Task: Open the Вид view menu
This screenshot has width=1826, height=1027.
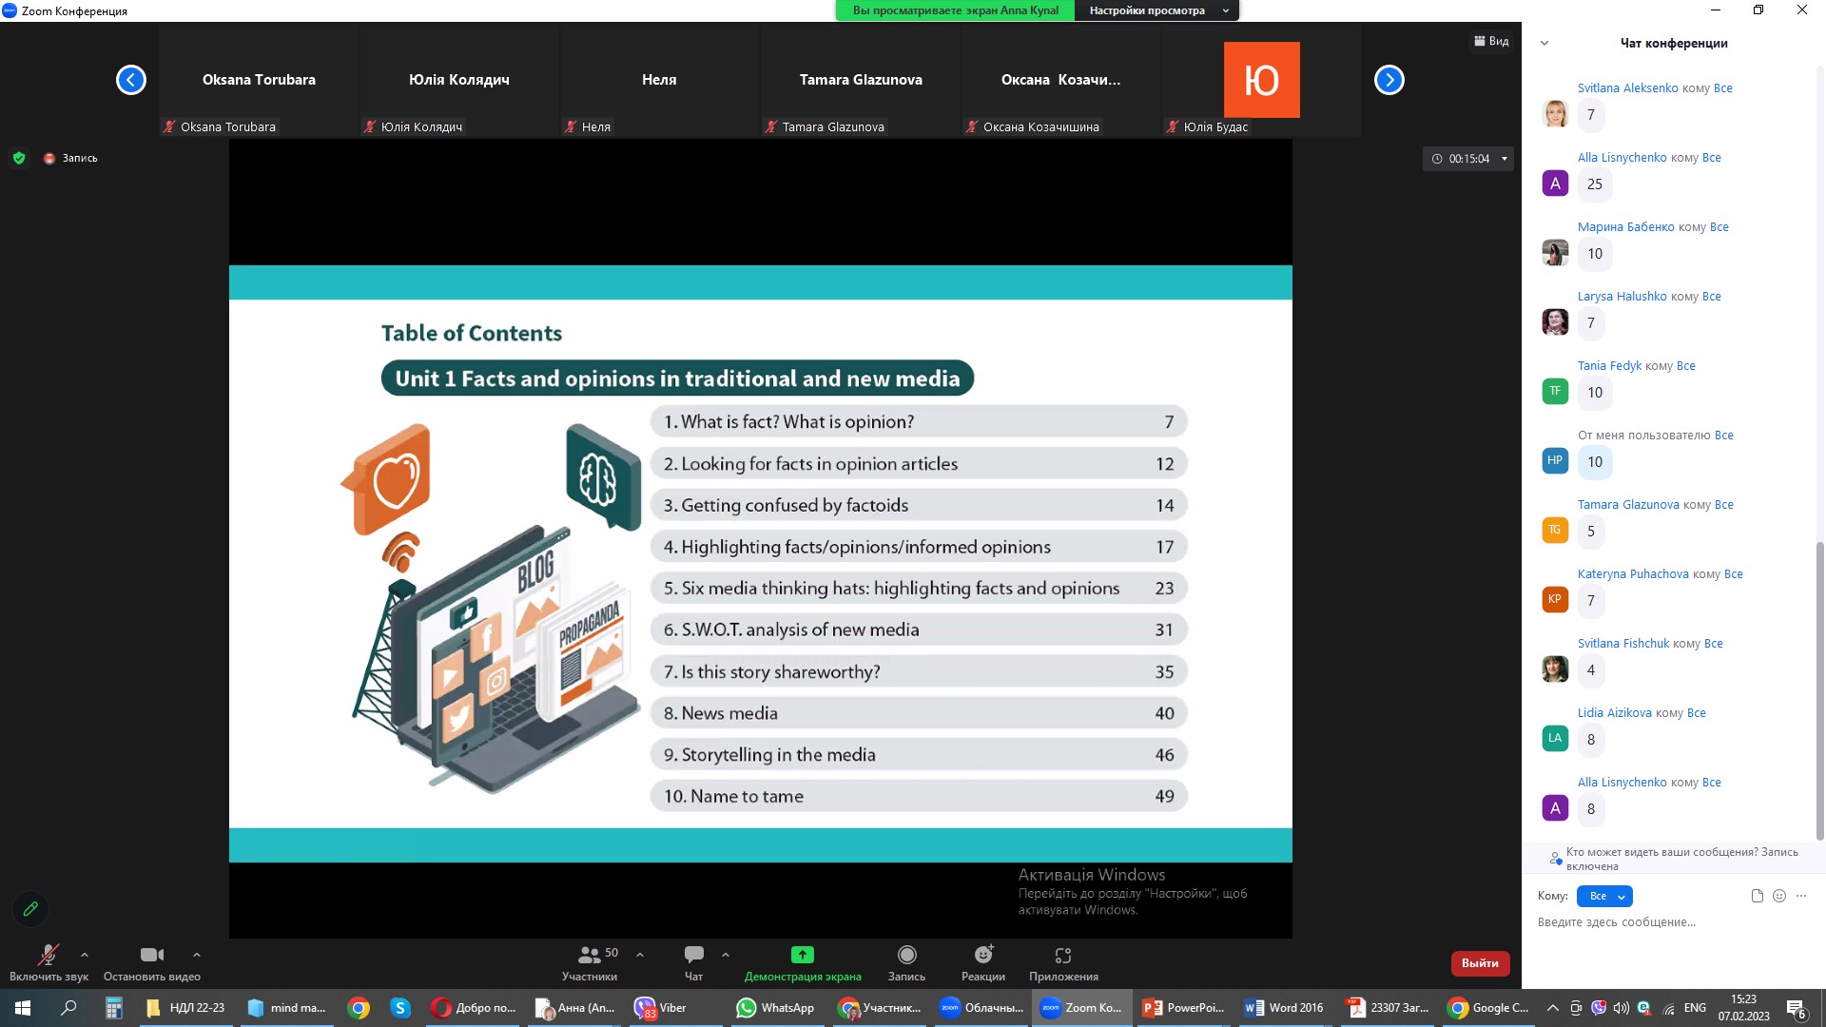Action: pyautogui.click(x=1491, y=41)
